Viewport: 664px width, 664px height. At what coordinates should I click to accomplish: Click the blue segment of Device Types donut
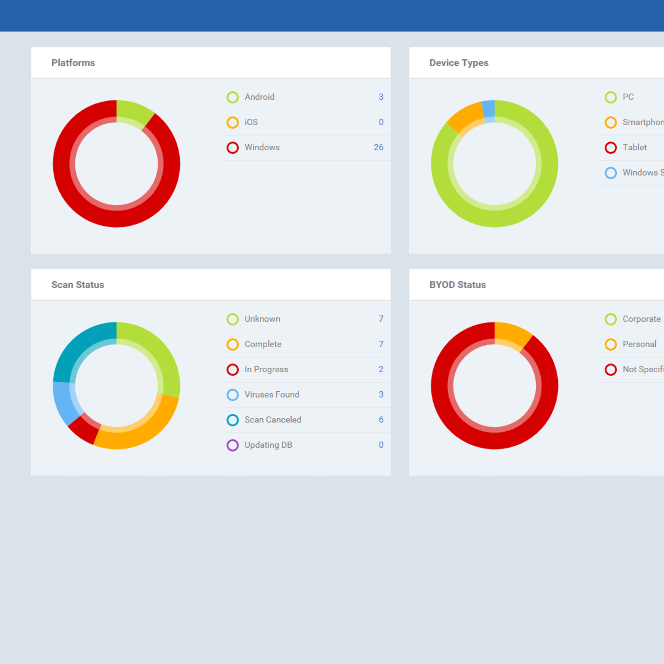489,110
